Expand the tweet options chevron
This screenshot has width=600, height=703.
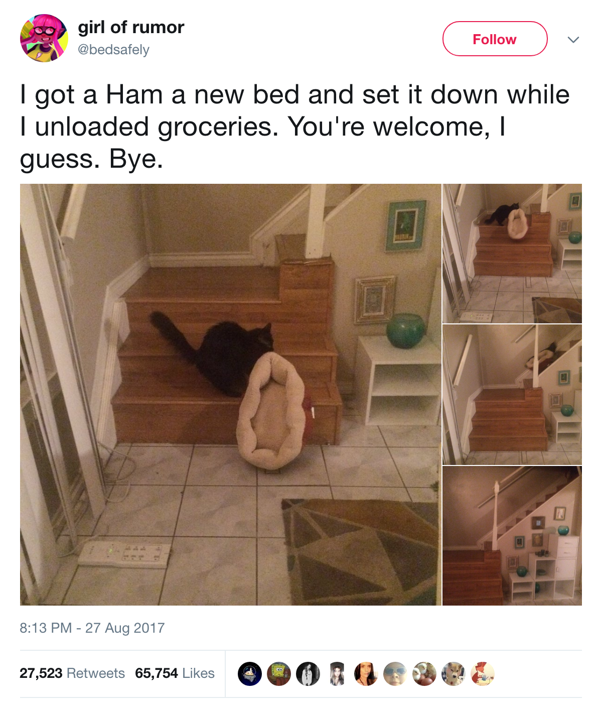coord(573,39)
